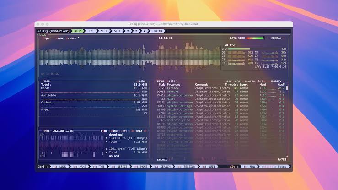Click the en13 network interface name

coord(139,131)
